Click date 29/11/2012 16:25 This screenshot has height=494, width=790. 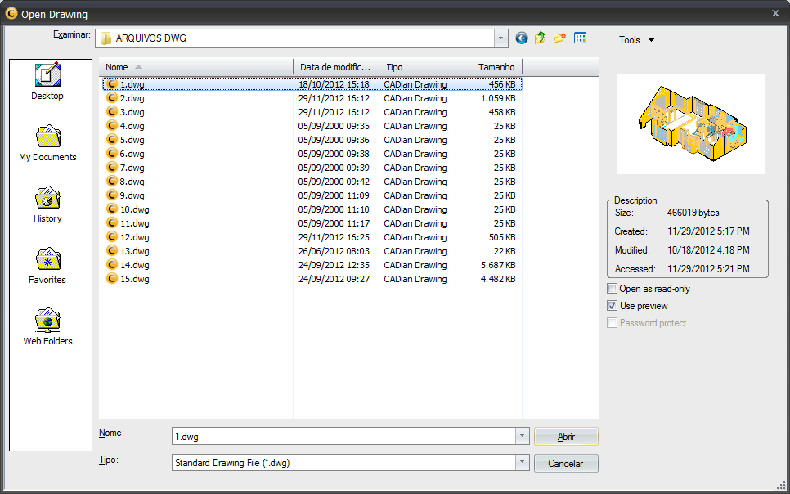pos(334,237)
